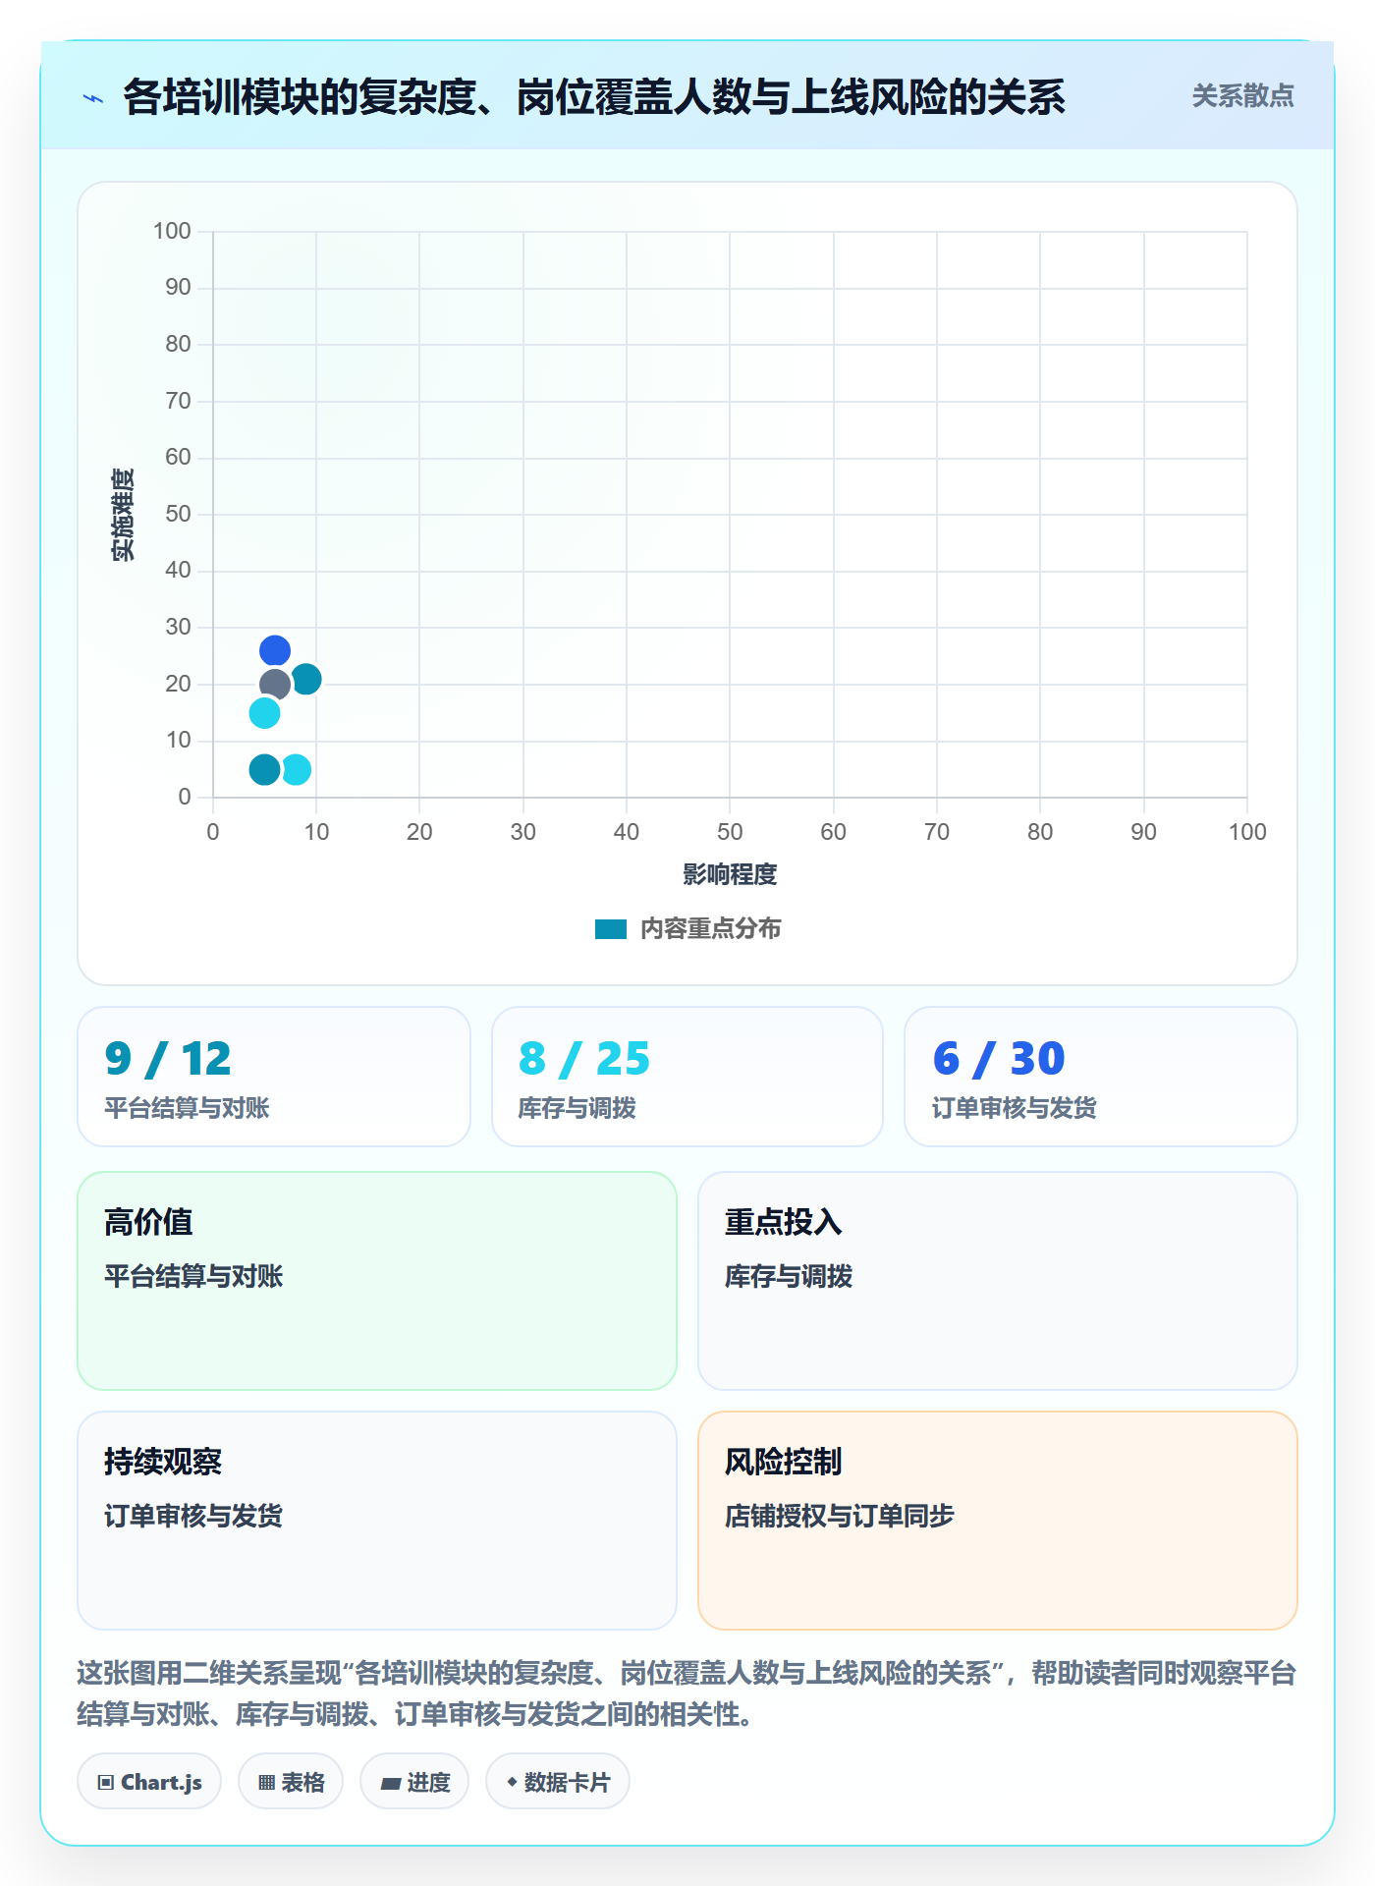Click the 关系散点 label in the header
Viewport: 1375px width, 1886px height.
(1242, 96)
